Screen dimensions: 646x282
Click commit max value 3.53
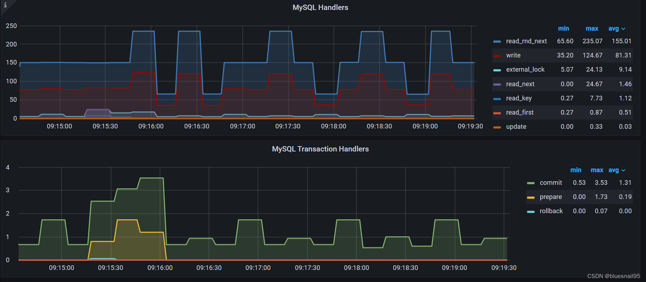601,183
